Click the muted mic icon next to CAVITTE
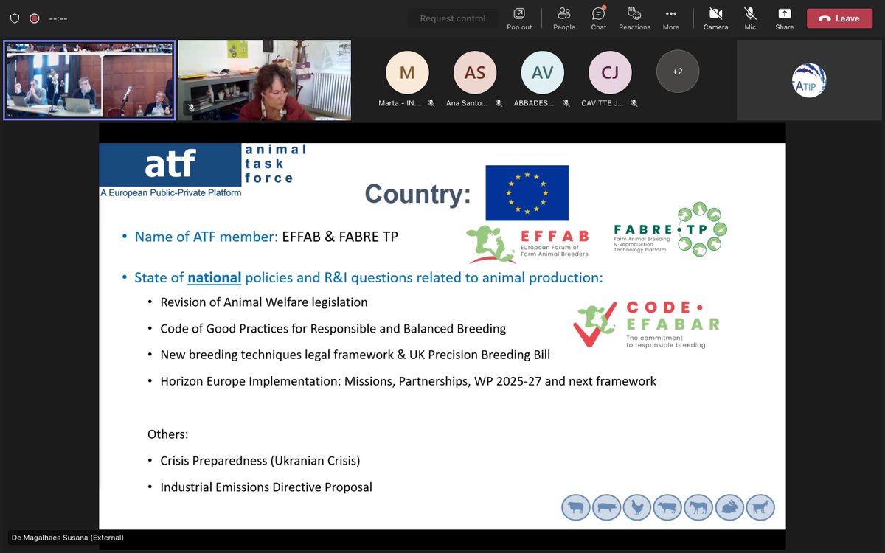Screen dimensions: 885x553 (634, 103)
